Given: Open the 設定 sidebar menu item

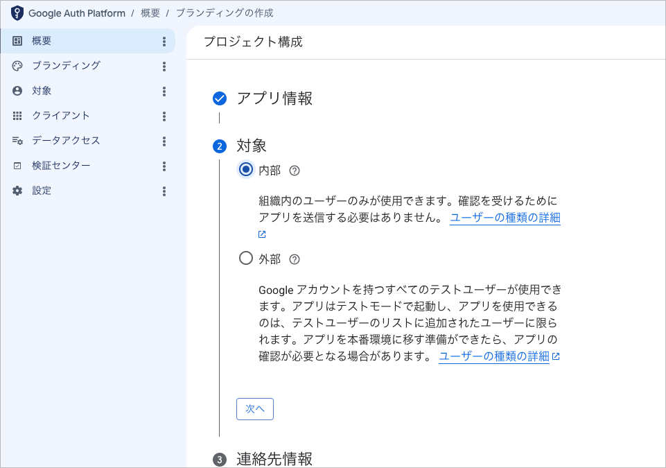Looking at the screenshot, I should 88,191.
